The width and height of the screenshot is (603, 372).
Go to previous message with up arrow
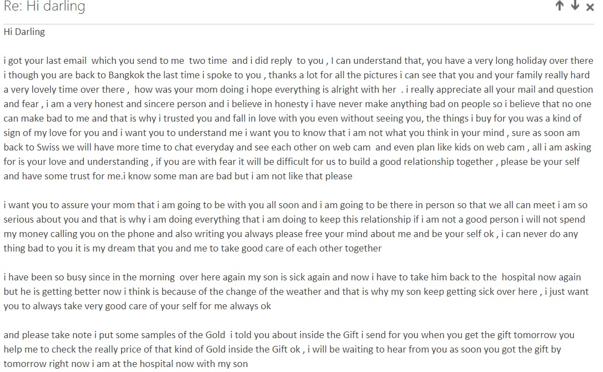point(560,6)
